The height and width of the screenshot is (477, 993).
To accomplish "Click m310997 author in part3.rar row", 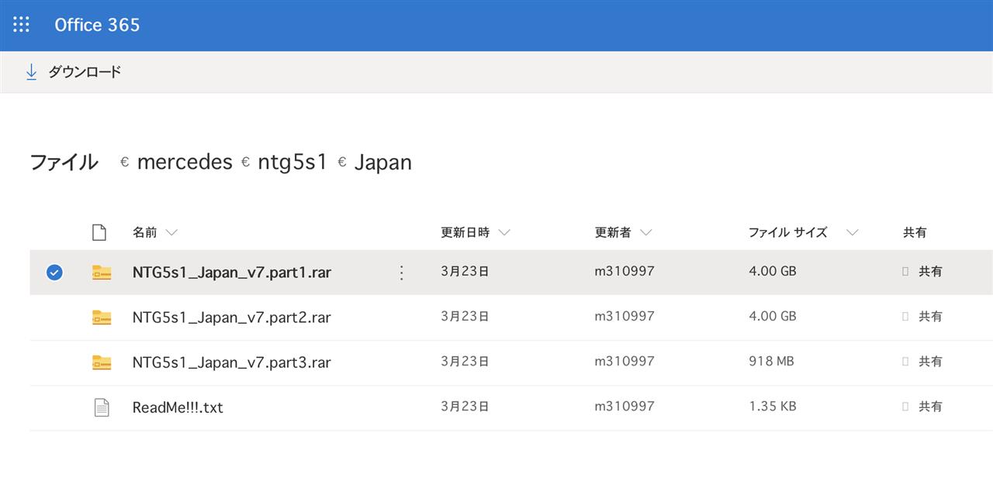I will (x=625, y=361).
